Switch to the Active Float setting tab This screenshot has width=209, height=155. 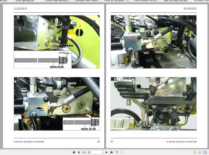coord(58,1)
